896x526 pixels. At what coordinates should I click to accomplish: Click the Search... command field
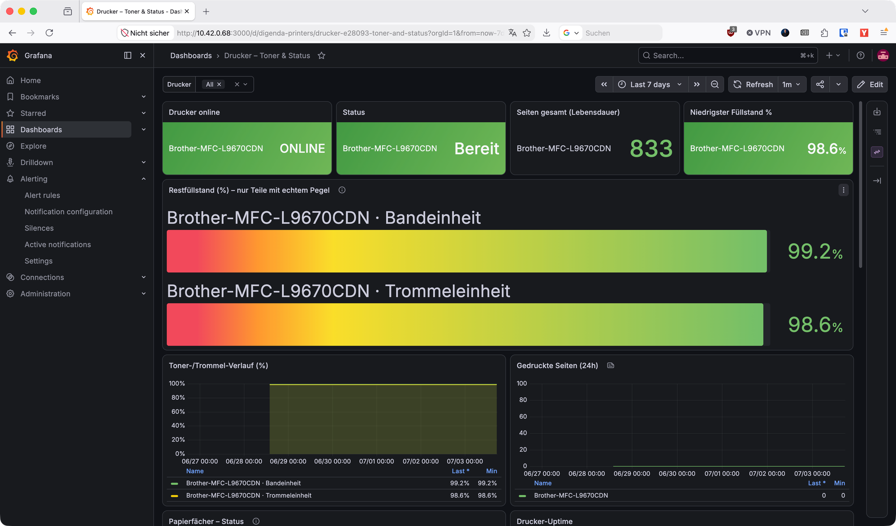pos(728,56)
